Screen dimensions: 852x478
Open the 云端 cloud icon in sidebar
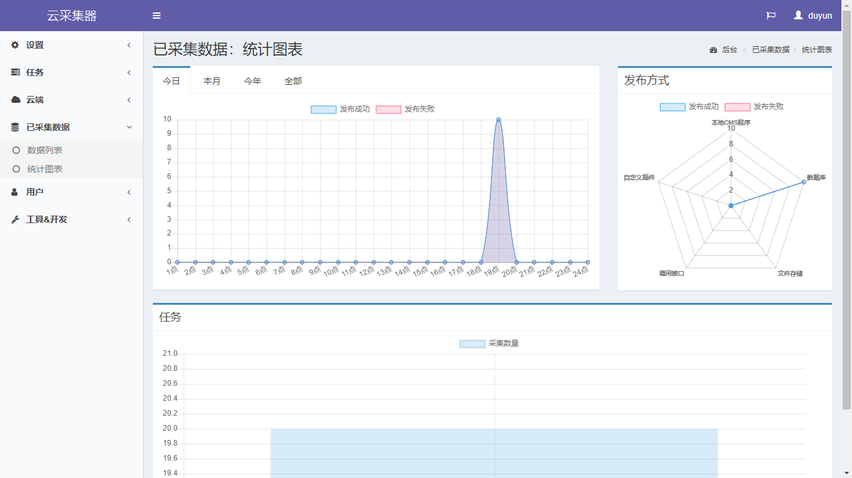15,100
